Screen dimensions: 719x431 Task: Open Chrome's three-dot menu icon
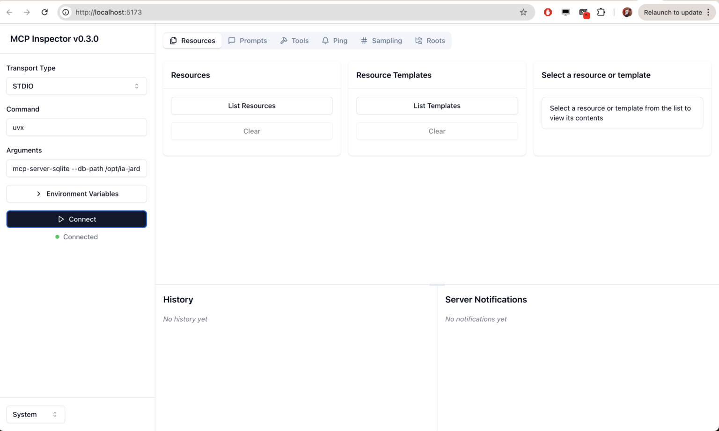(708, 12)
